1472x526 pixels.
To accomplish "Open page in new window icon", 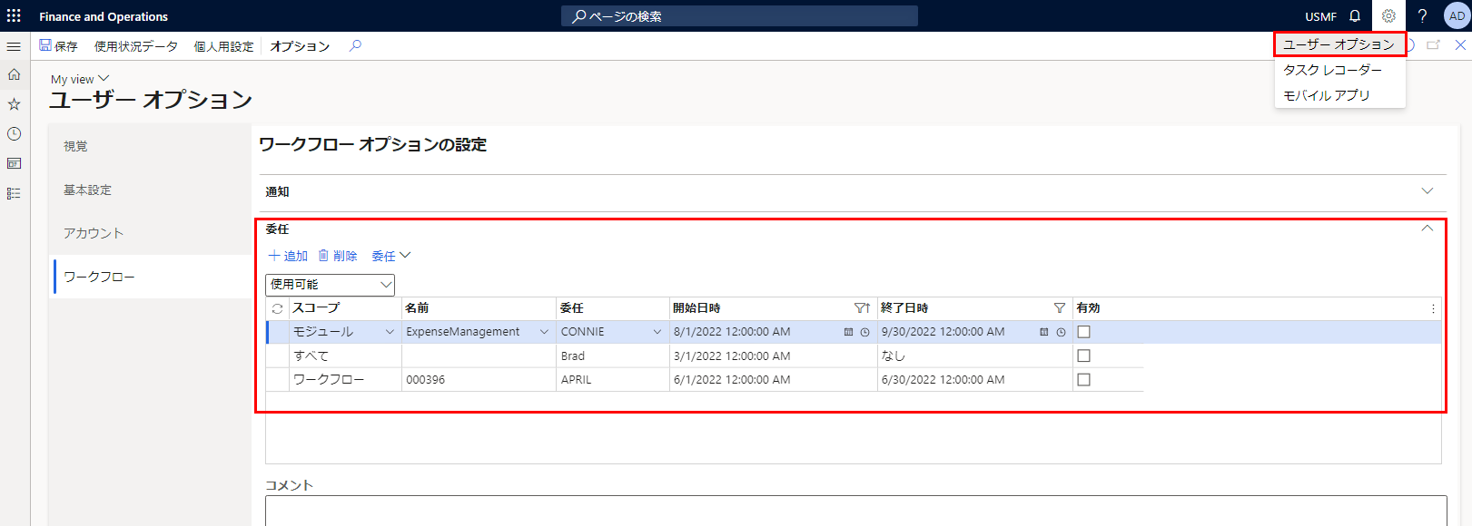I will (1433, 44).
